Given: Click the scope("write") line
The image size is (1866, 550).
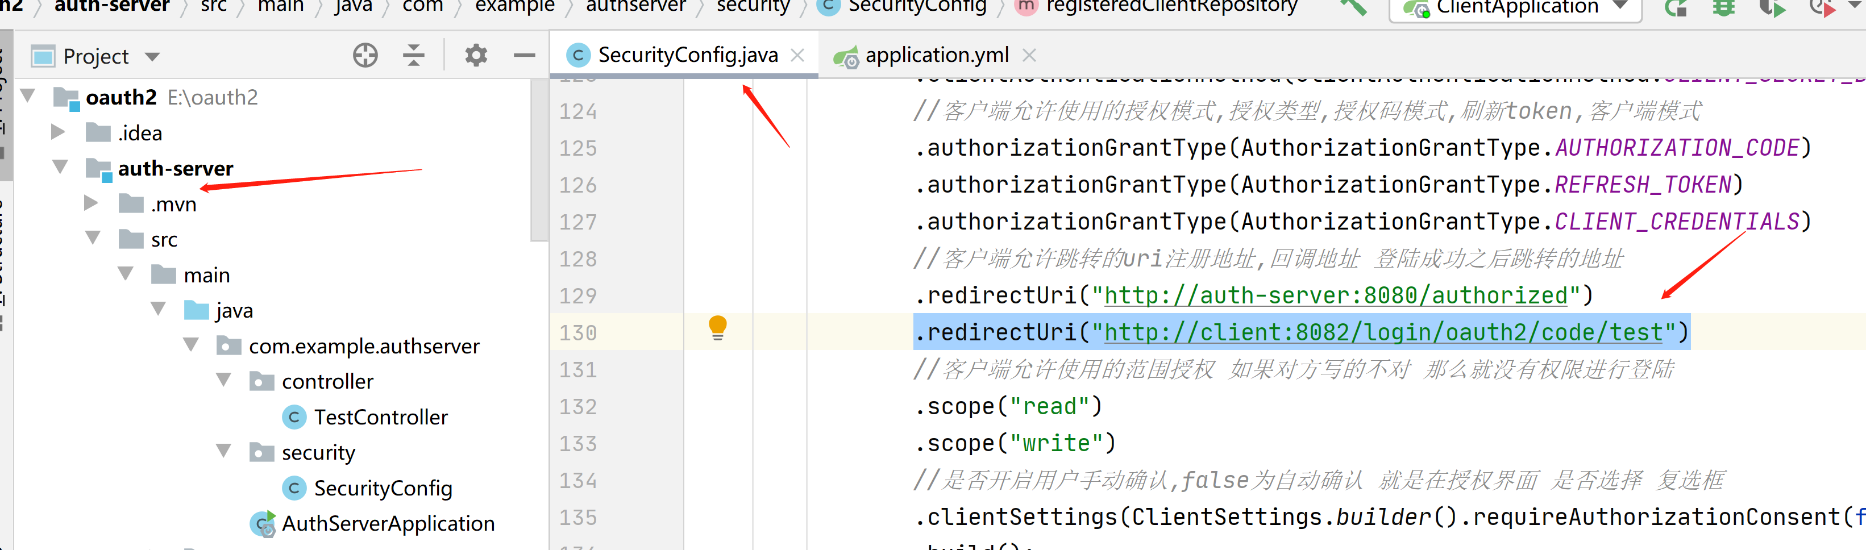Looking at the screenshot, I should pos(1015,443).
